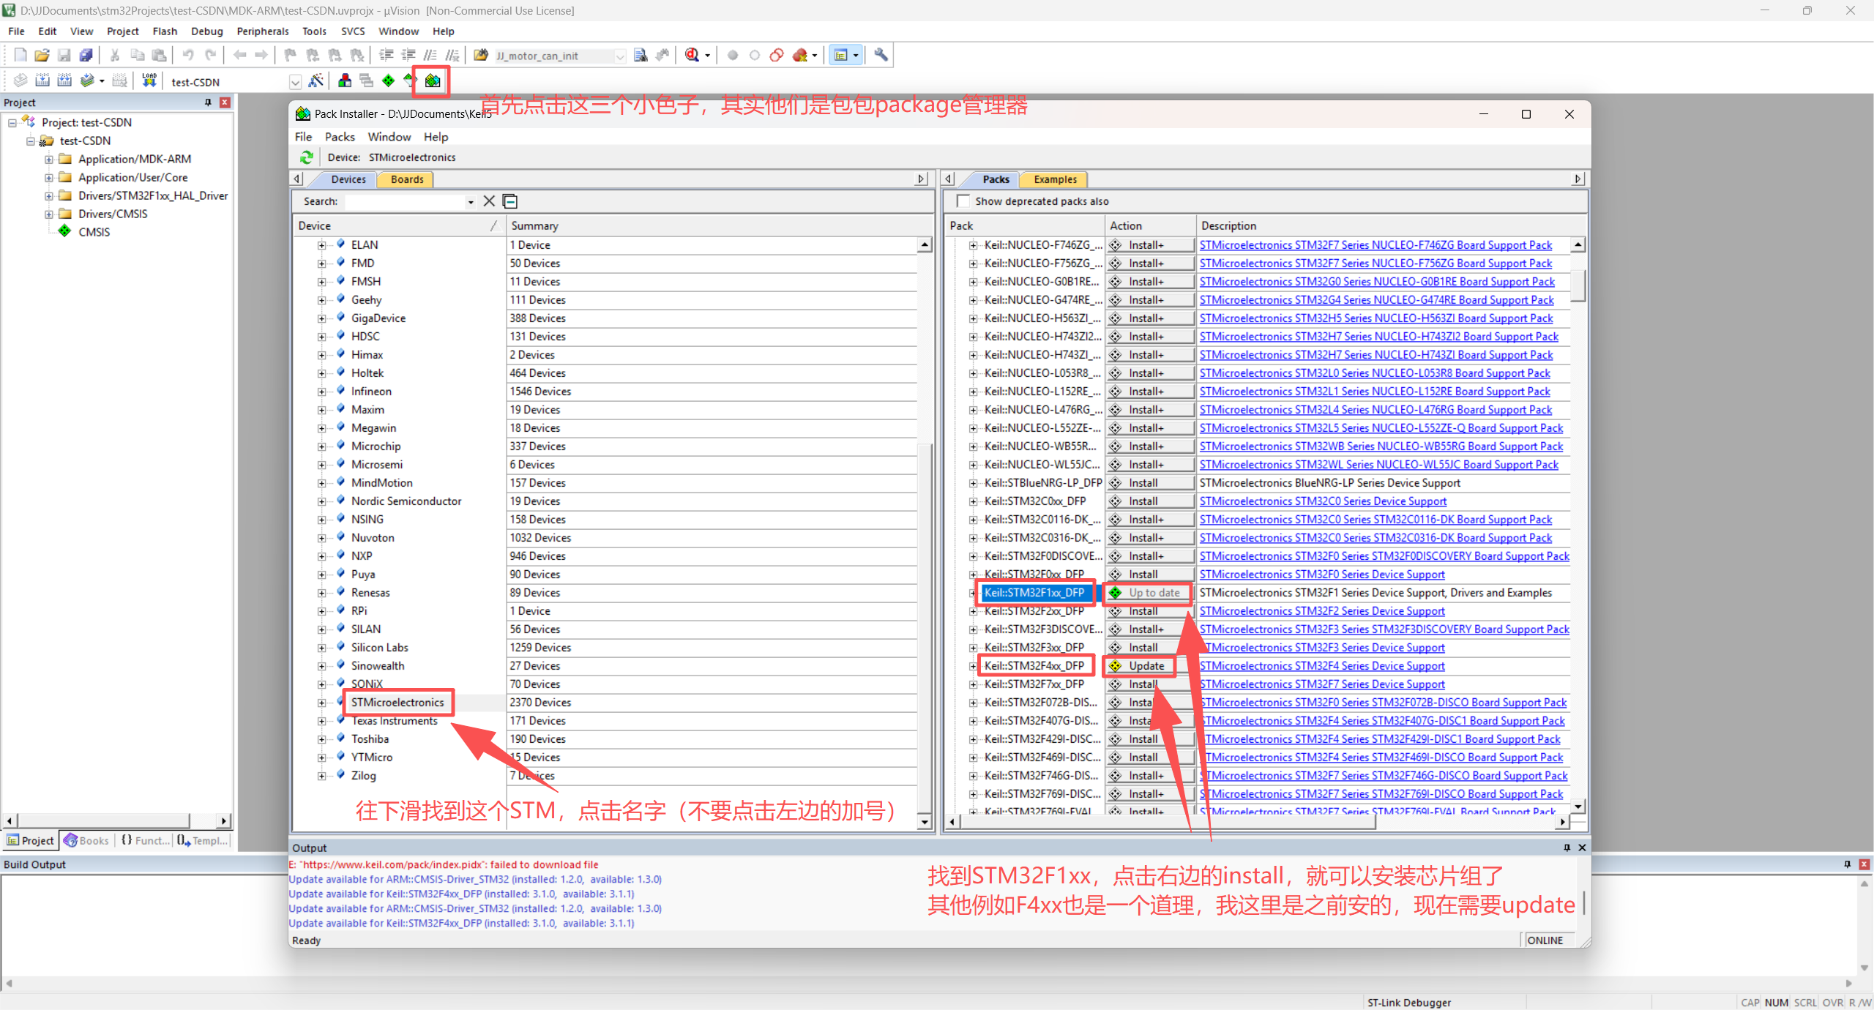Click the collapse-all icon beside the search
This screenshot has height=1010, width=1874.
click(x=510, y=201)
